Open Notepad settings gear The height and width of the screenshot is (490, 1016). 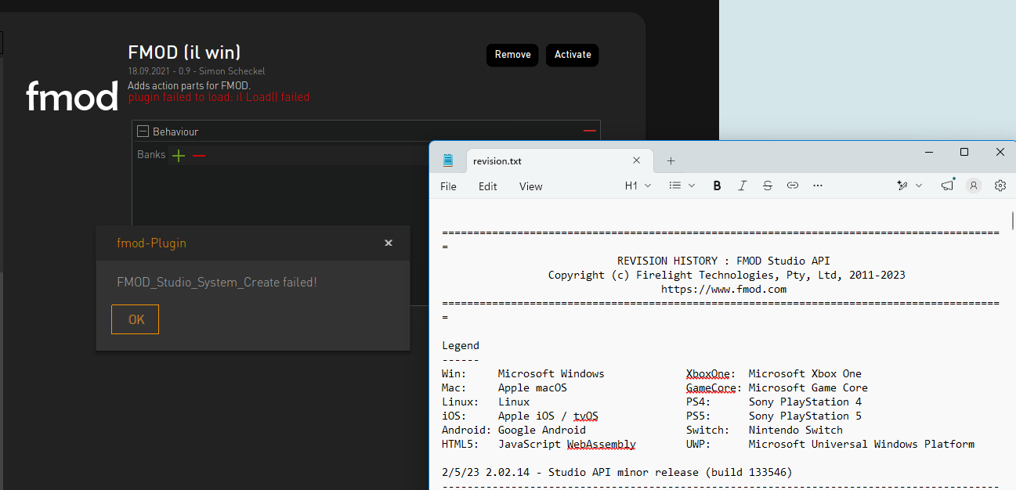pos(1000,186)
